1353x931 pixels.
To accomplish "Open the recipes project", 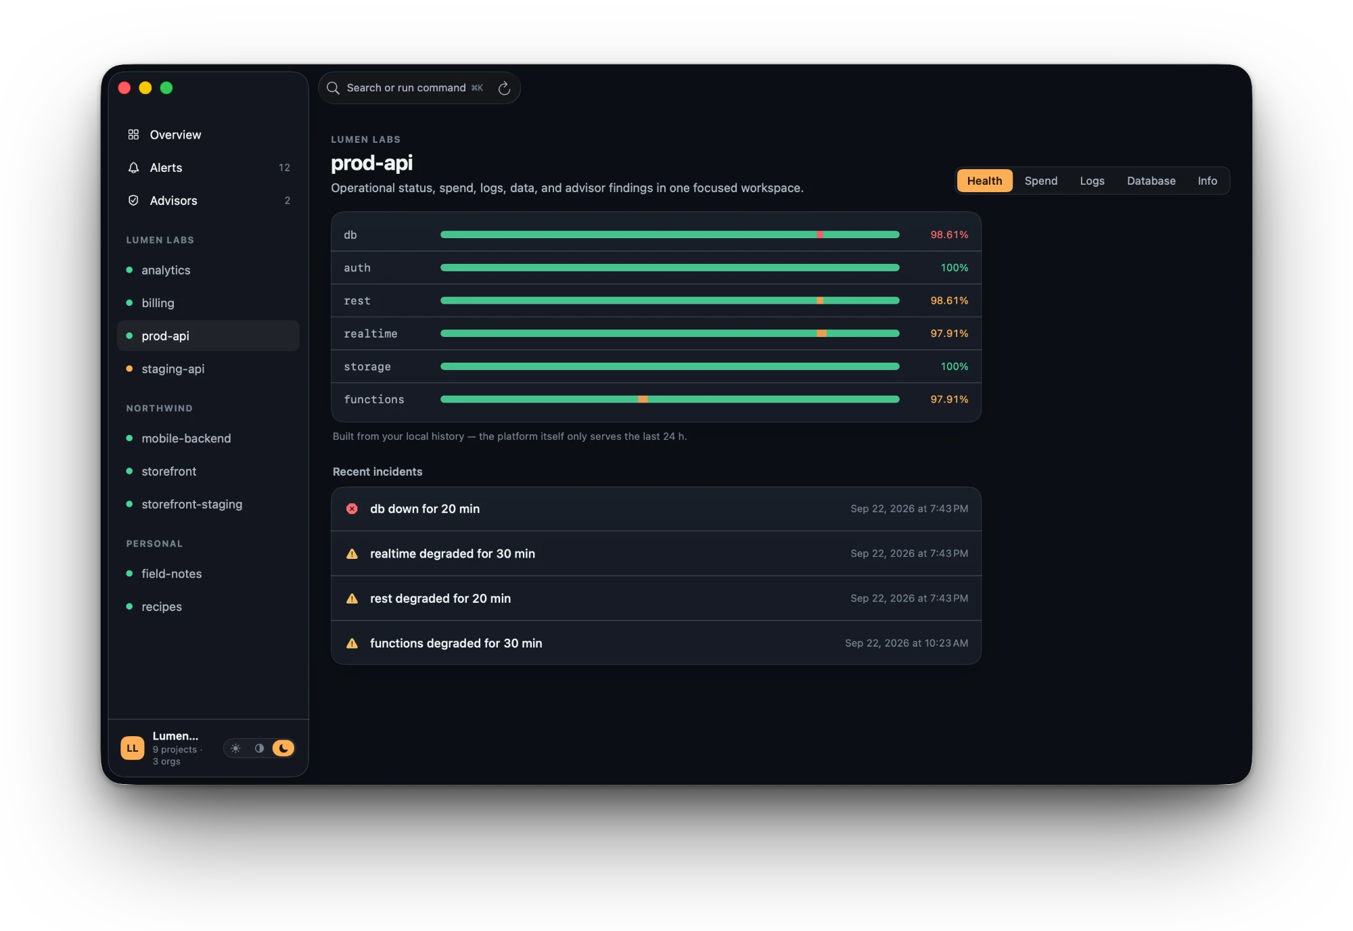I will 208,607.
